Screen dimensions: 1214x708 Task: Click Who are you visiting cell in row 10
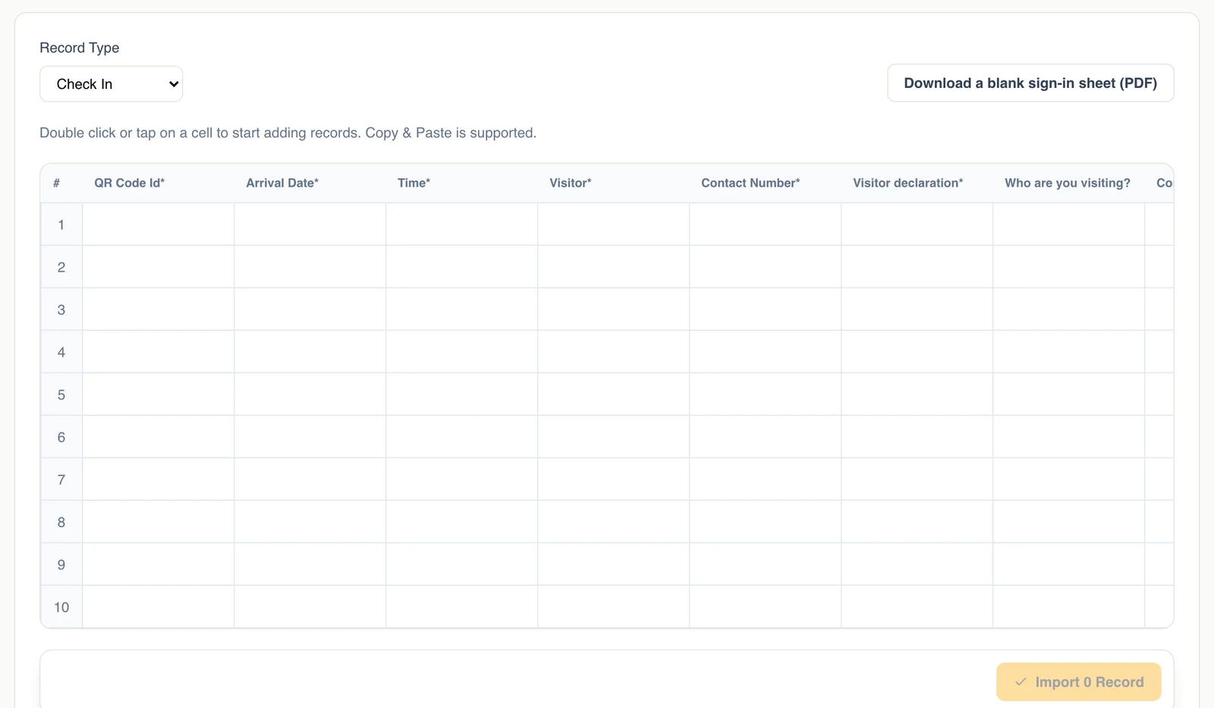(1069, 607)
